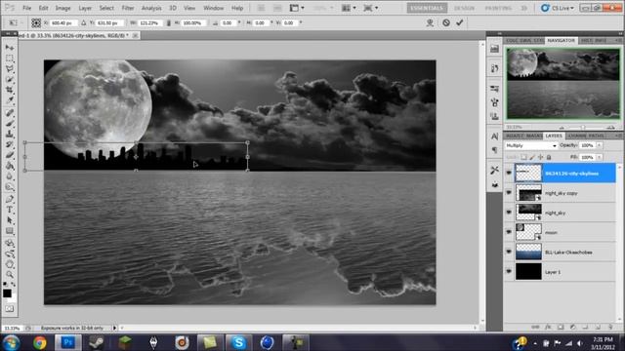
Task: Select the Brush tool
Action: 10,124
